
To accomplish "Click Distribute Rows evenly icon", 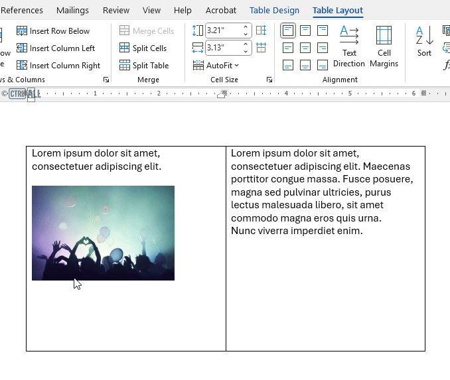I will click(261, 31).
